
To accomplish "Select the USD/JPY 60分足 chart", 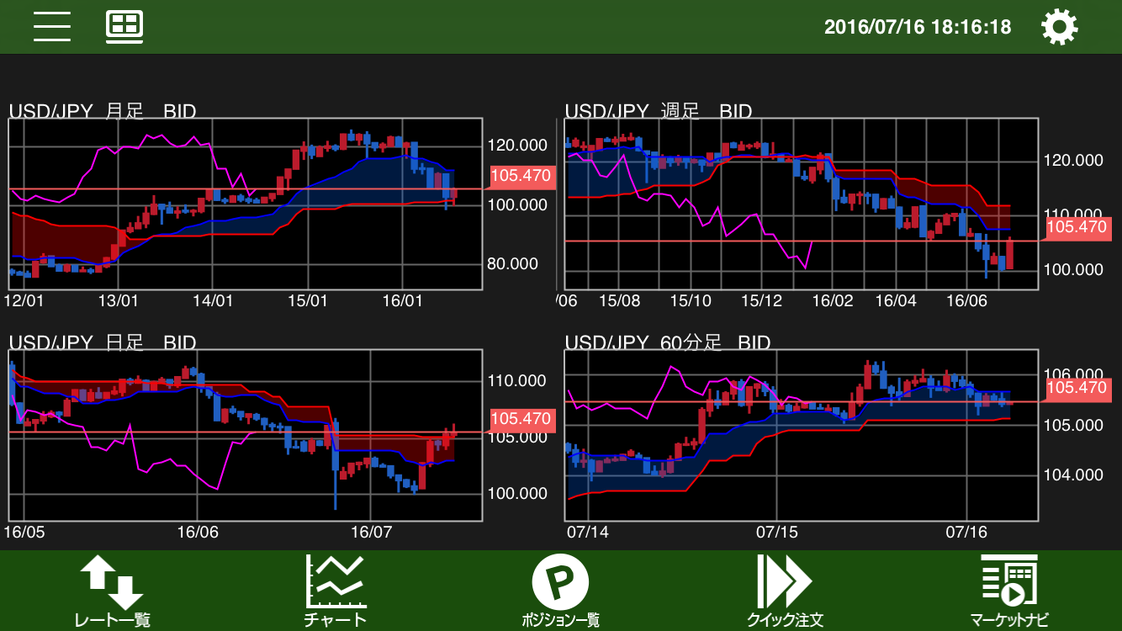I will 801,435.
